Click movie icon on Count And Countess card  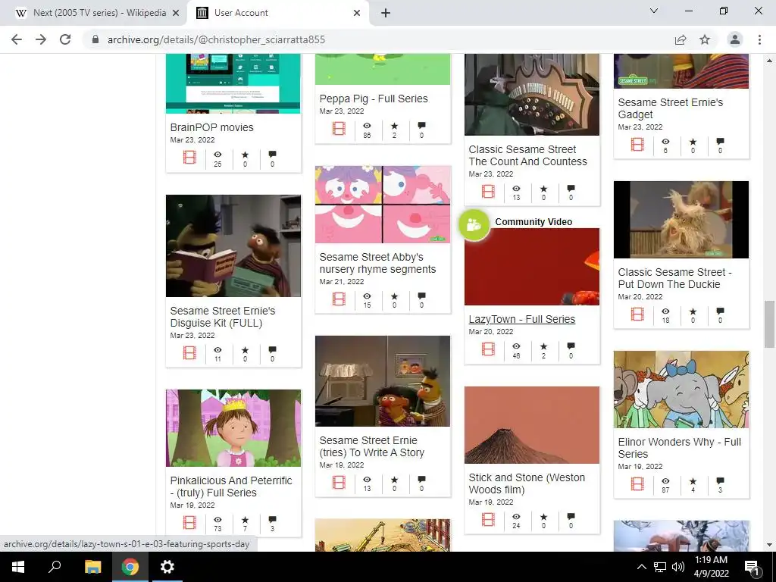tap(488, 192)
